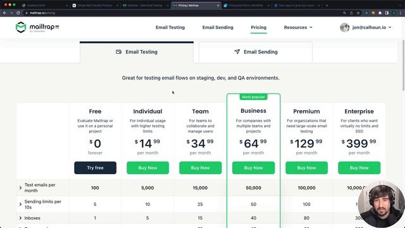Close the Pricing | Mailtrap tab
Viewport: 405px width, 228px height.
click(x=218, y=6)
